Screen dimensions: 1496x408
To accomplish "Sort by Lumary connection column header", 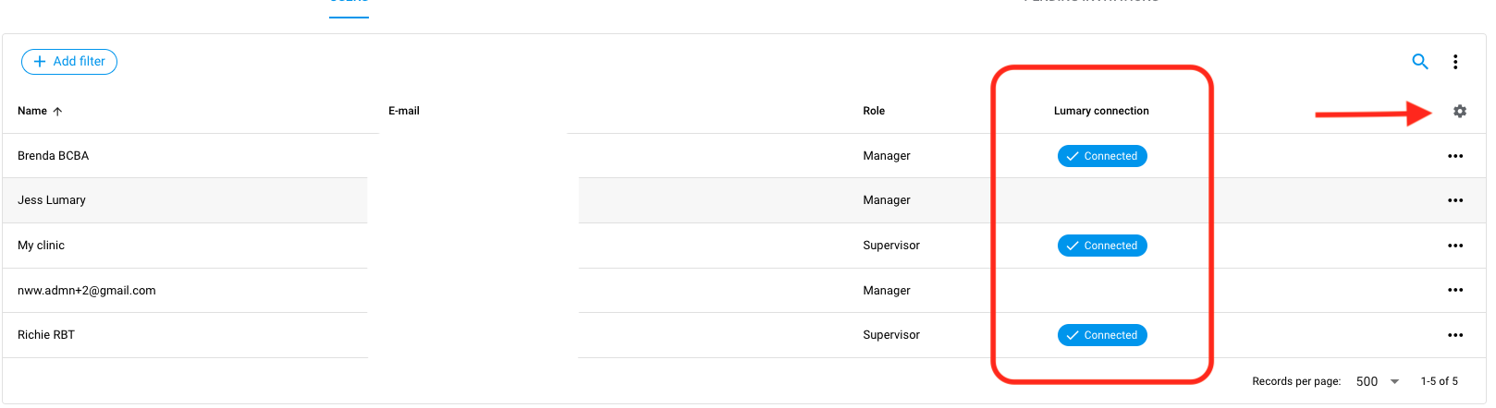I will point(1101,111).
